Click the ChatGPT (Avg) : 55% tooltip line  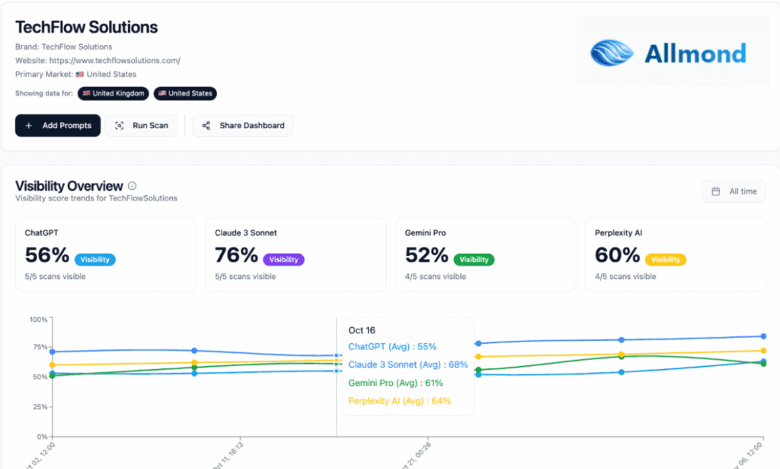[x=392, y=346]
